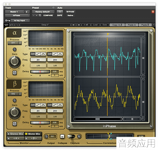This screenshot has width=159, height=151.
Task: Open the no key input dropdown
Action: [20, 20]
